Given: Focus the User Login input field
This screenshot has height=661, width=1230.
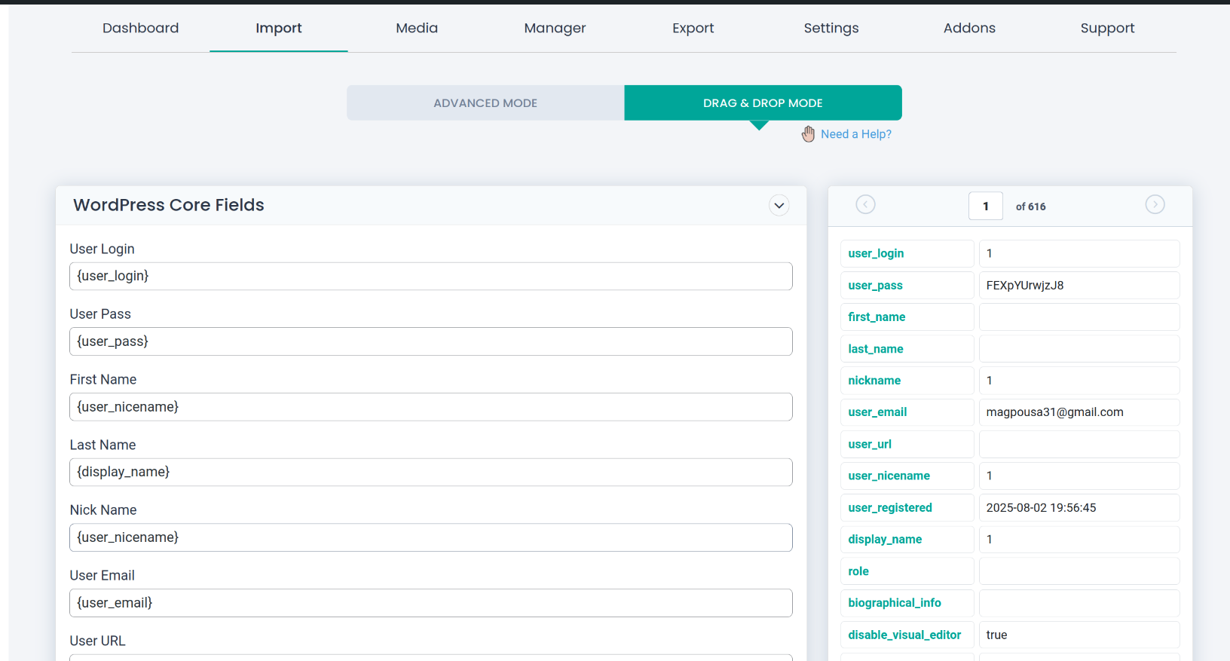Looking at the screenshot, I should pyautogui.click(x=430, y=277).
